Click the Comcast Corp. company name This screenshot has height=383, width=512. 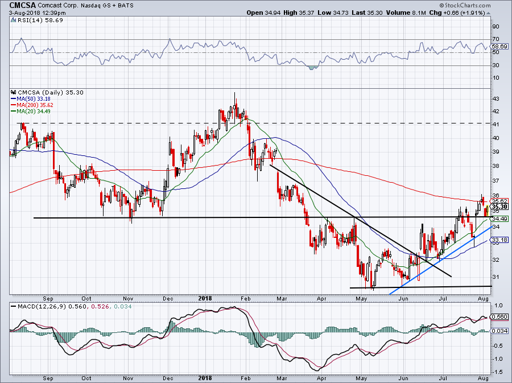click(59, 6)
